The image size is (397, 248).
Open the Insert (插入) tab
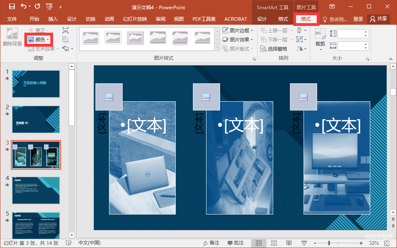(x=53, y=19)
